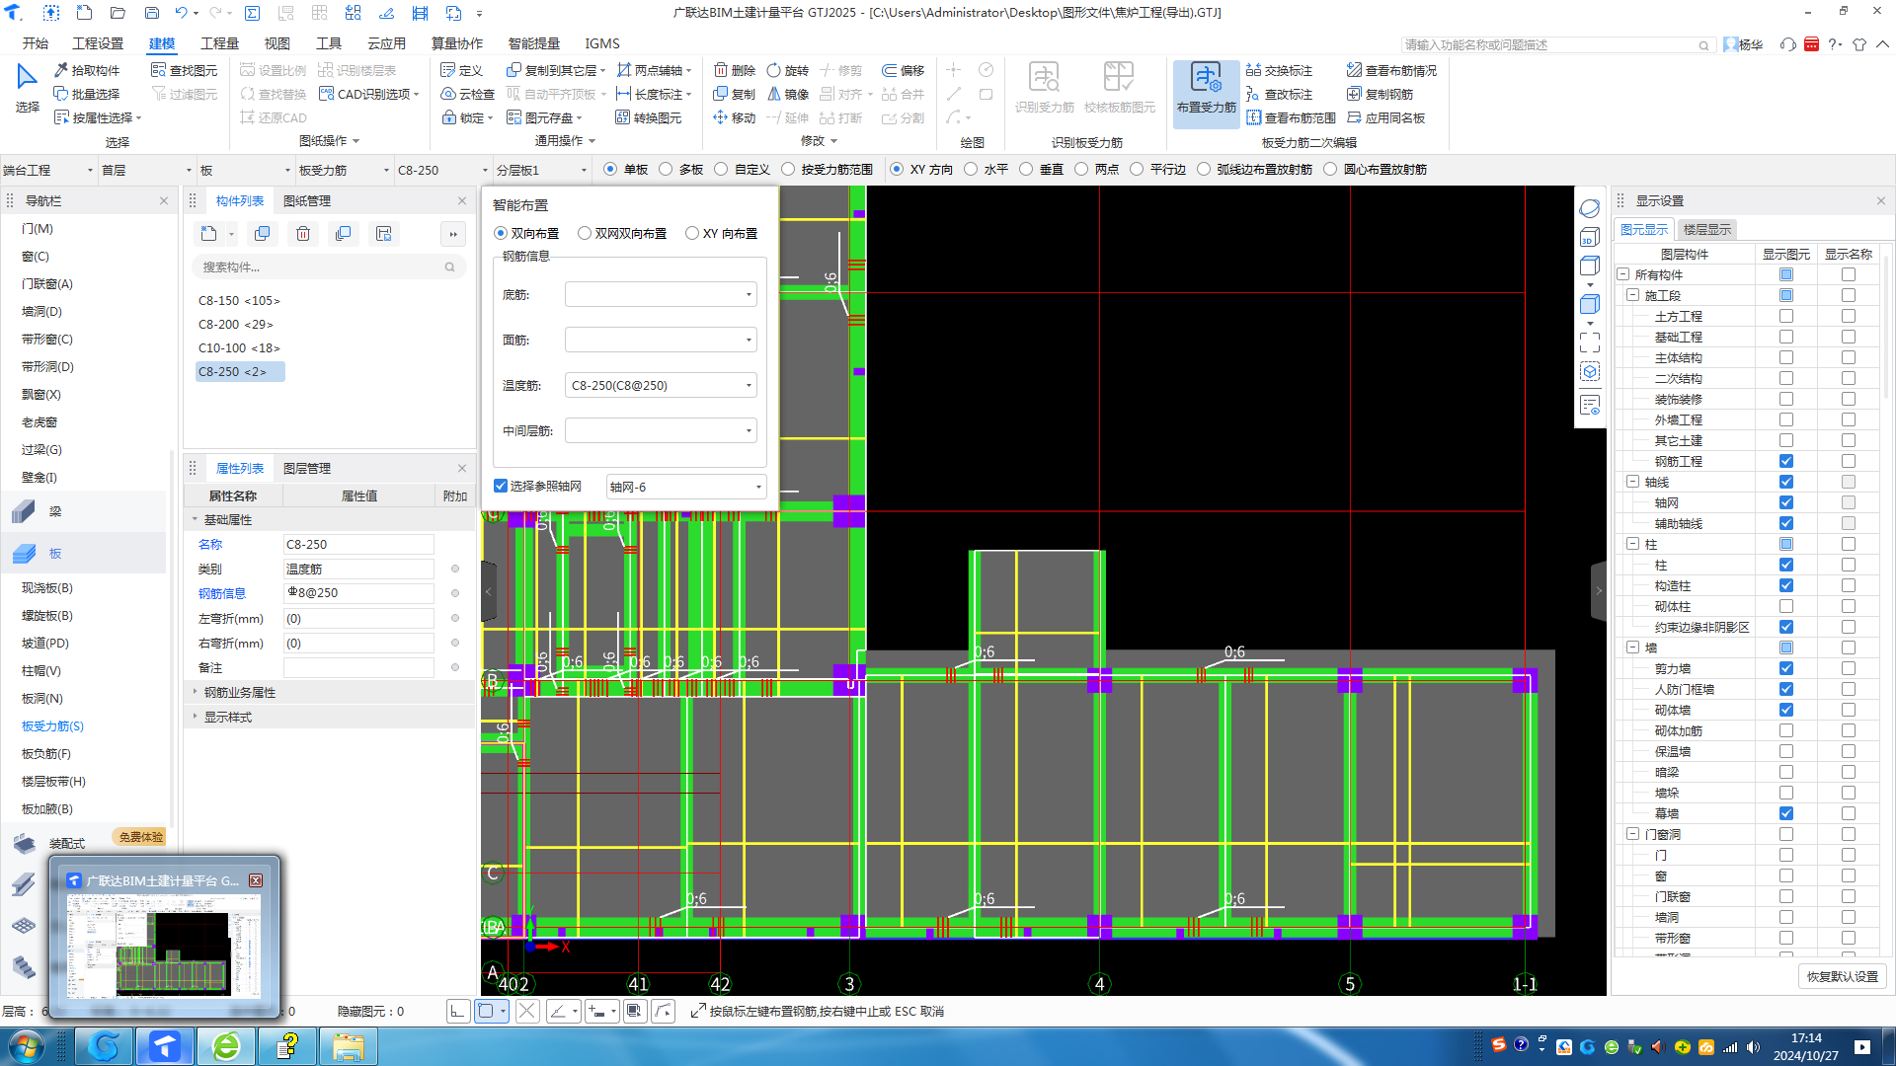The height and width of the screenshot is (1066, 1896).
Task: Click the 移动 tool
Action: pyautogui.click(x=735, y=117)
